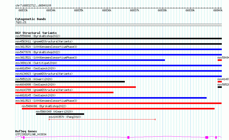
Task: Click the 66833k ruler tick label
Action: click(x=23, y=10)
